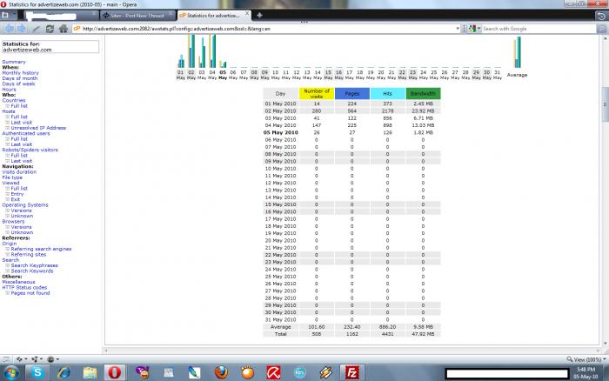The width and height of the screenshot is (609, 381).
Task: Click the Search Keyphrases link
Action: (x=32, y=264)
